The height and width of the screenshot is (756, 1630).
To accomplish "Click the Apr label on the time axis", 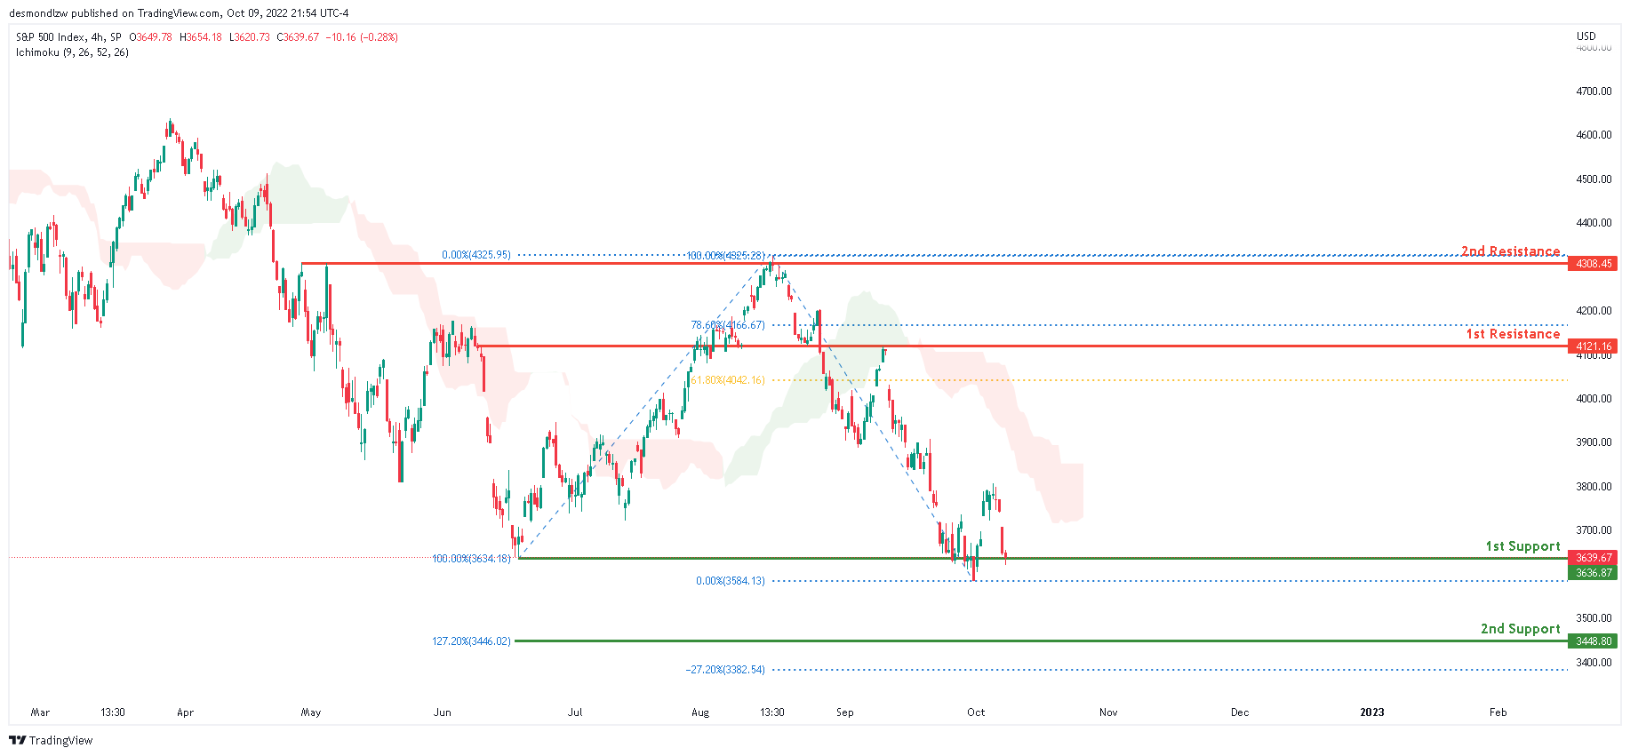I will point(185,712).
